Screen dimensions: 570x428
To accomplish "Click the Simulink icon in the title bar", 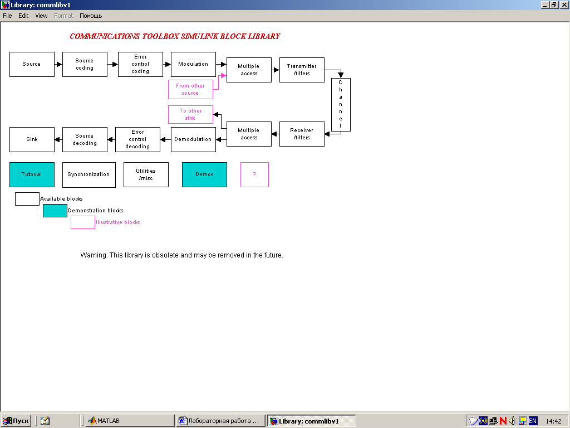I will click(x=5, y=4).
